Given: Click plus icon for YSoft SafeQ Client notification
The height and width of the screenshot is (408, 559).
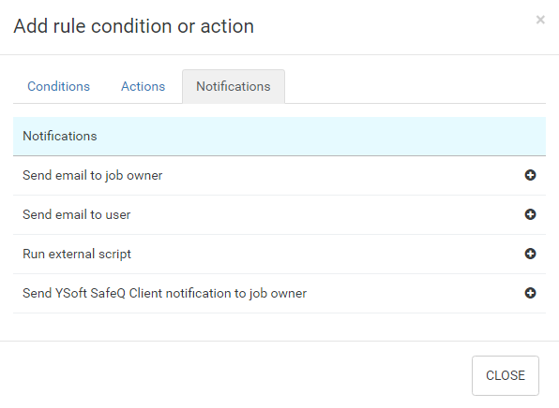Looking at the screenshot, I should [x=530, y=293].
